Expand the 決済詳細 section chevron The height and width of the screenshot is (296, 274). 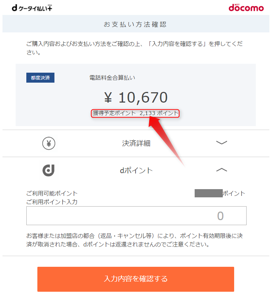click(x=222, y=142)
